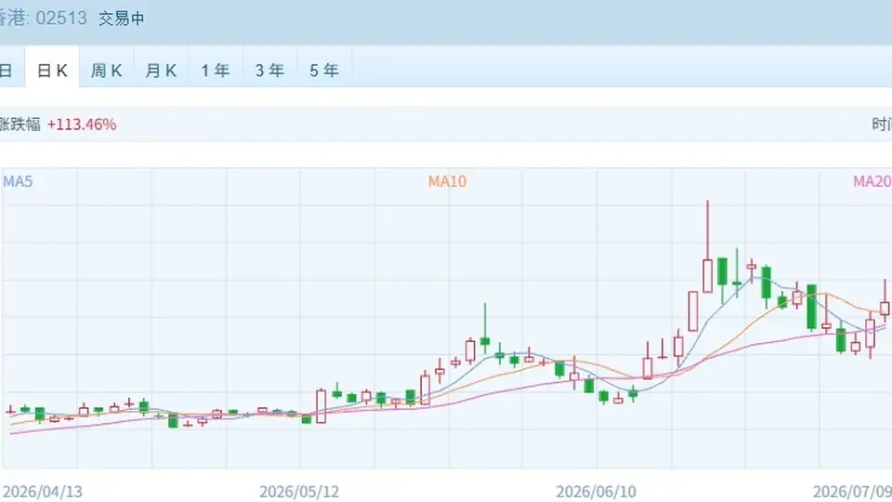This screenshot has height=502, width=892.
Task: Click the 2026/04/13 date axis label
Action: click(x=42, y=492)
